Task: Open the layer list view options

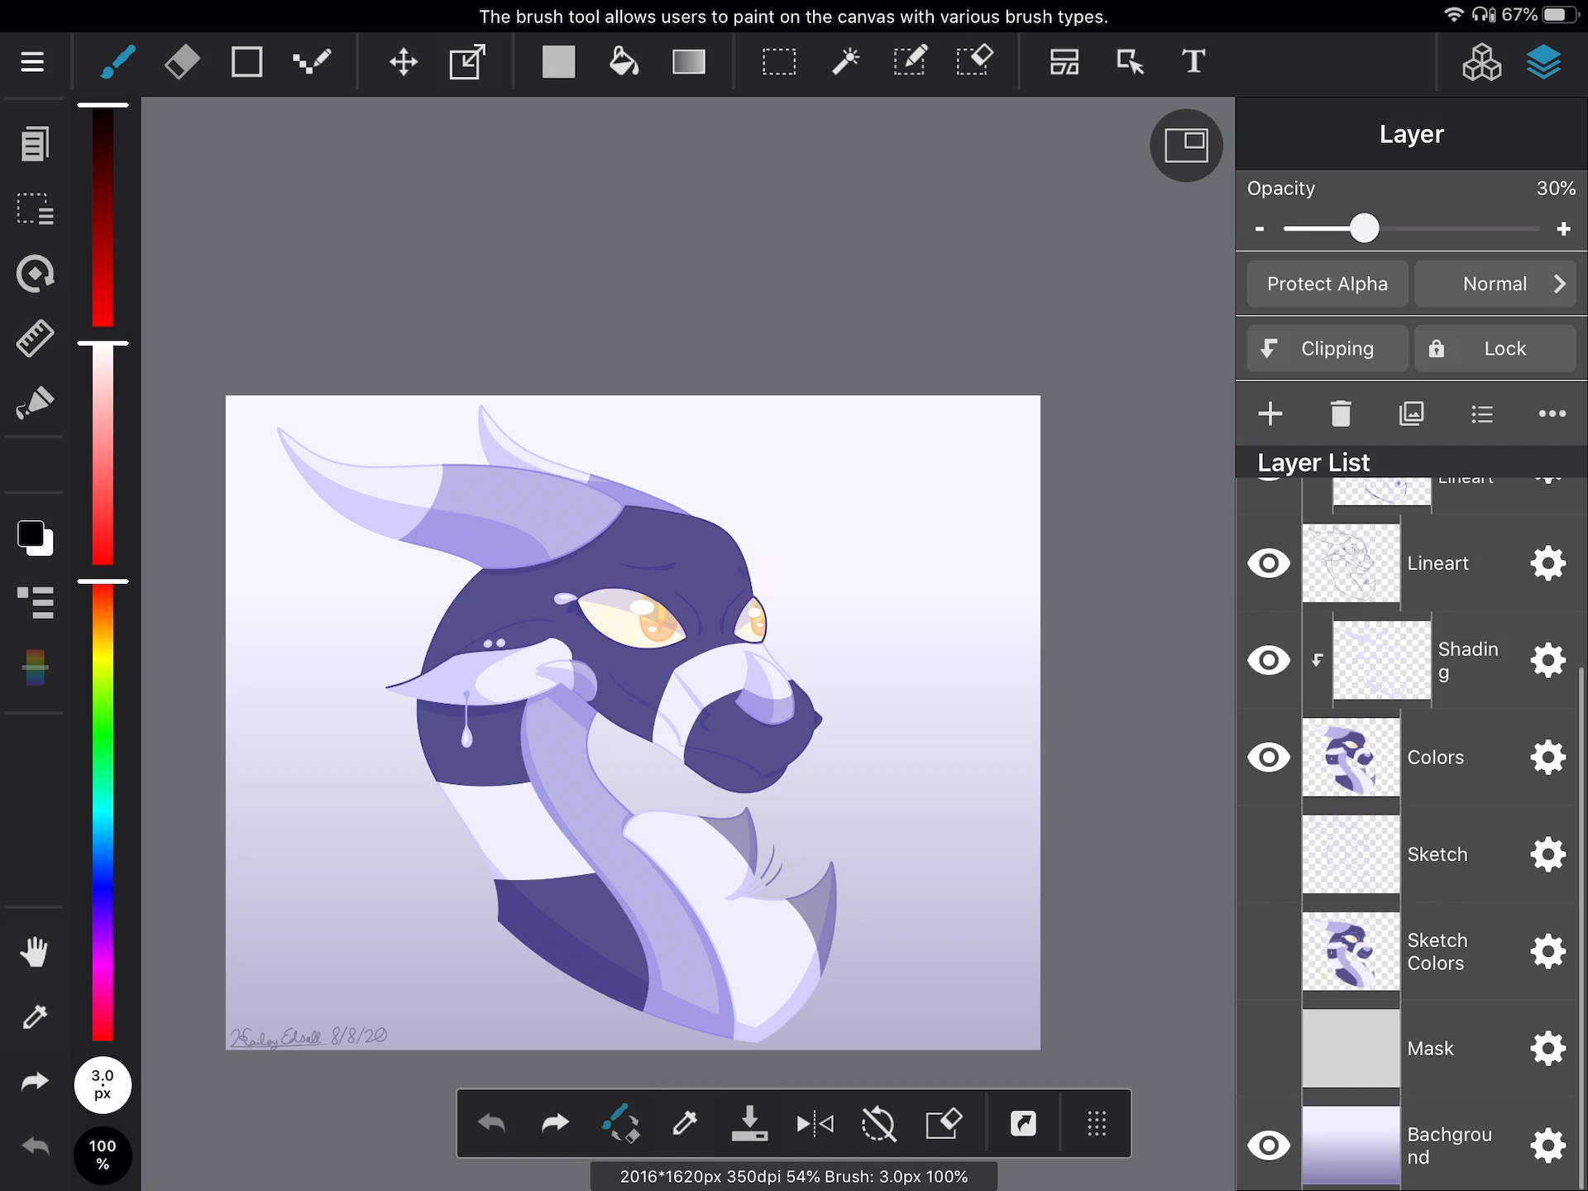Action: coord(1481,414)
